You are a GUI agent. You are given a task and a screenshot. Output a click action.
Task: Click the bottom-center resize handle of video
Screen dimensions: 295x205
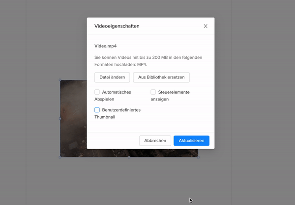[x=129, y=157]
